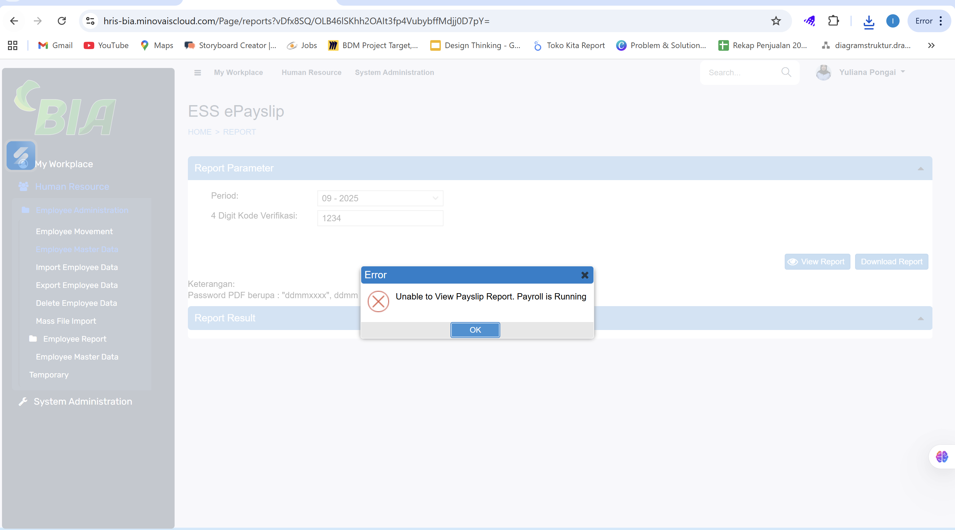Bookmark page with star icon
The width and height of the screenshot is (955, 530).
coord(776,21)
